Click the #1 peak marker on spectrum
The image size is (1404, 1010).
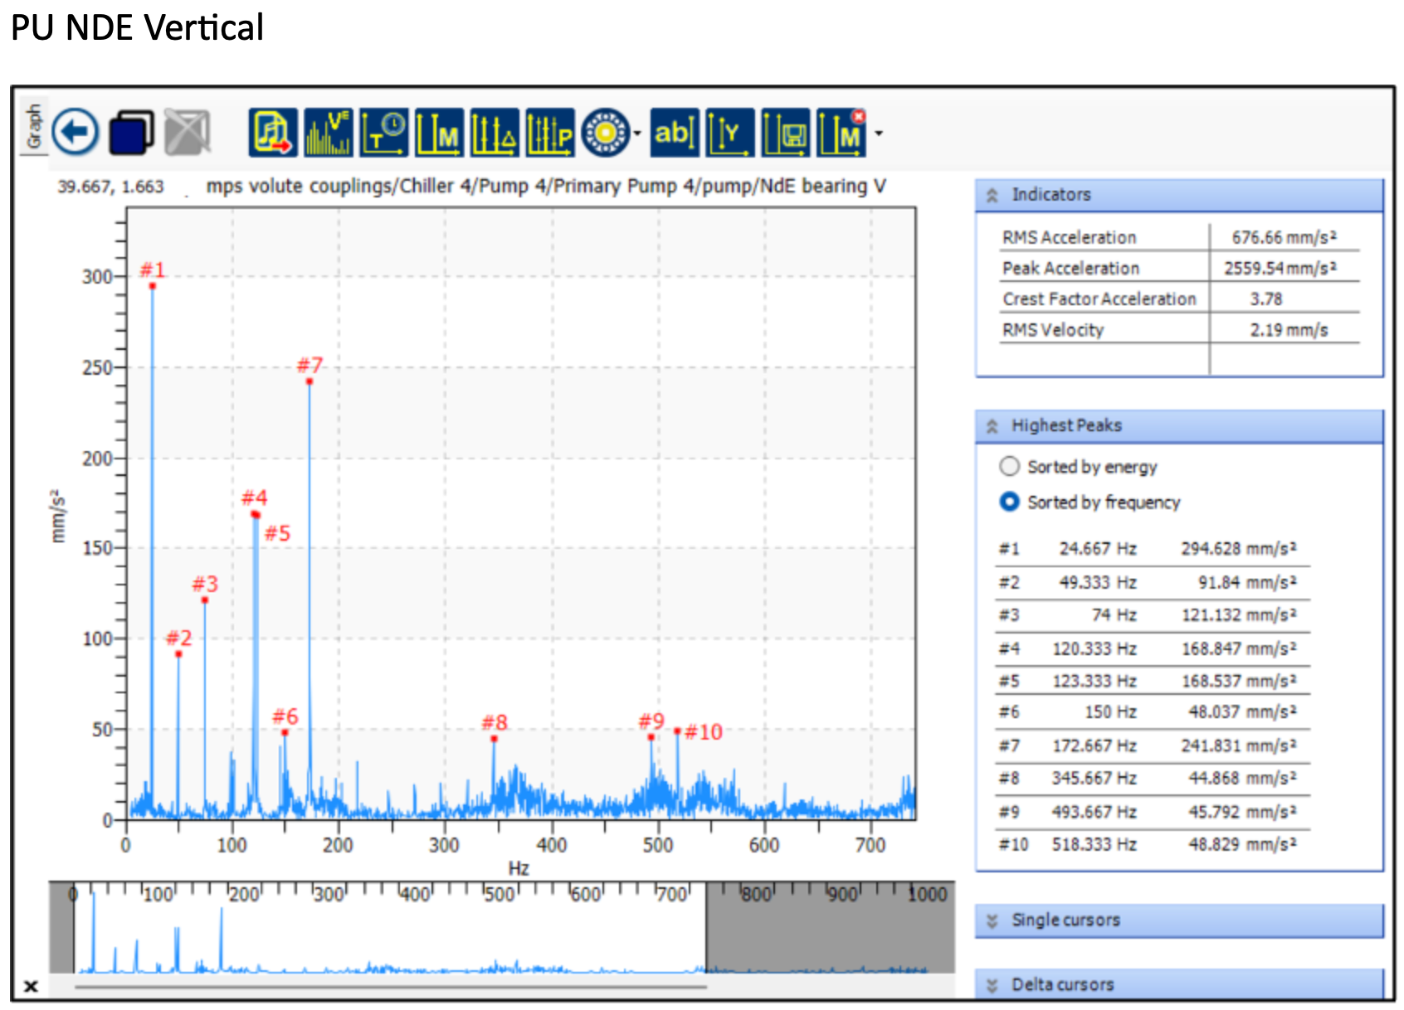[x=153, y=286]
